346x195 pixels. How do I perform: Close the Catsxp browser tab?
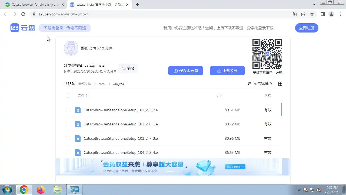point(63,5)
